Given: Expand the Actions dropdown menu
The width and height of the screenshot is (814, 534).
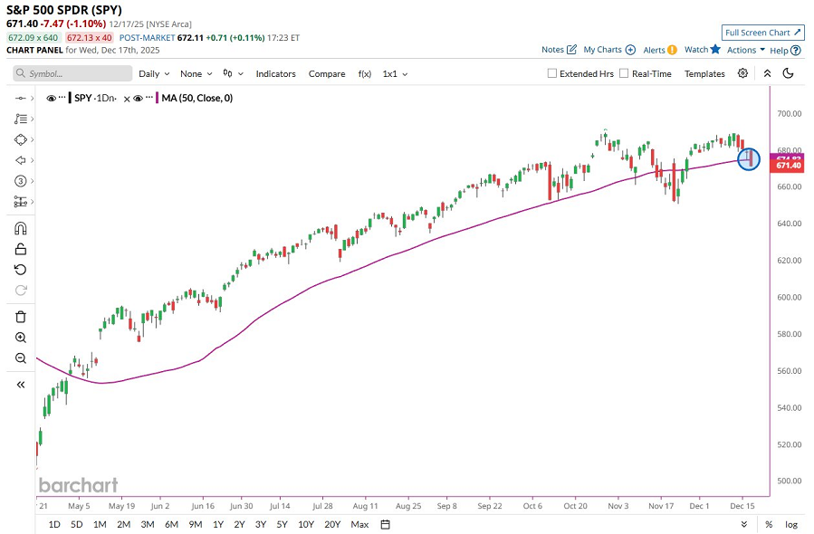Looking at the screenshot, I should point(746,50).
